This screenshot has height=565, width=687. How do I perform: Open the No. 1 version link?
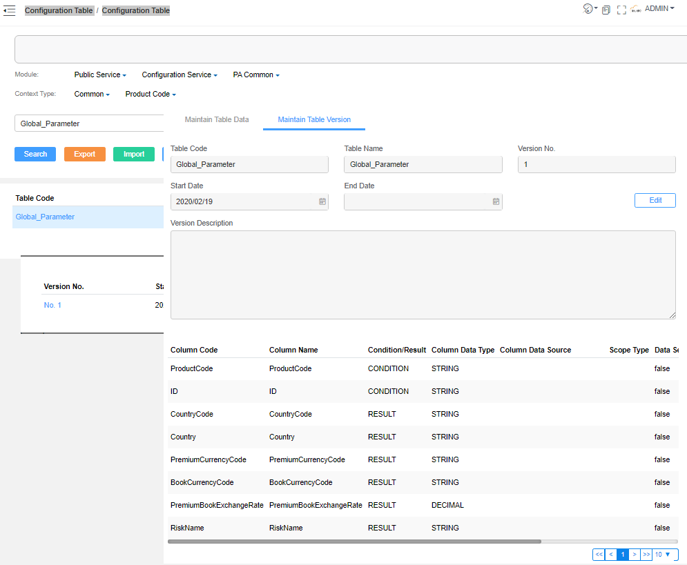pyautogui.click(x=52, y=305)
